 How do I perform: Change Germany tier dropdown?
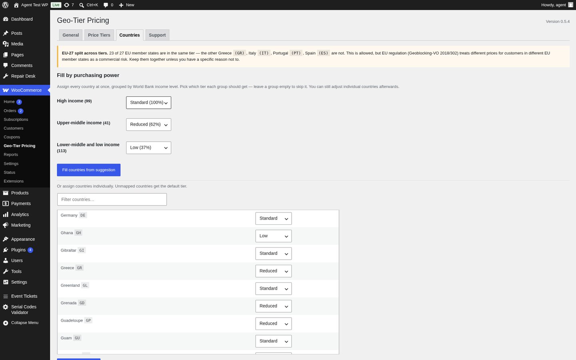coord(273,218)
